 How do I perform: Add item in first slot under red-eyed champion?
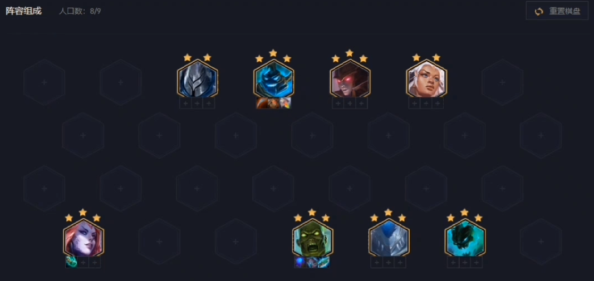click(338, 103)
